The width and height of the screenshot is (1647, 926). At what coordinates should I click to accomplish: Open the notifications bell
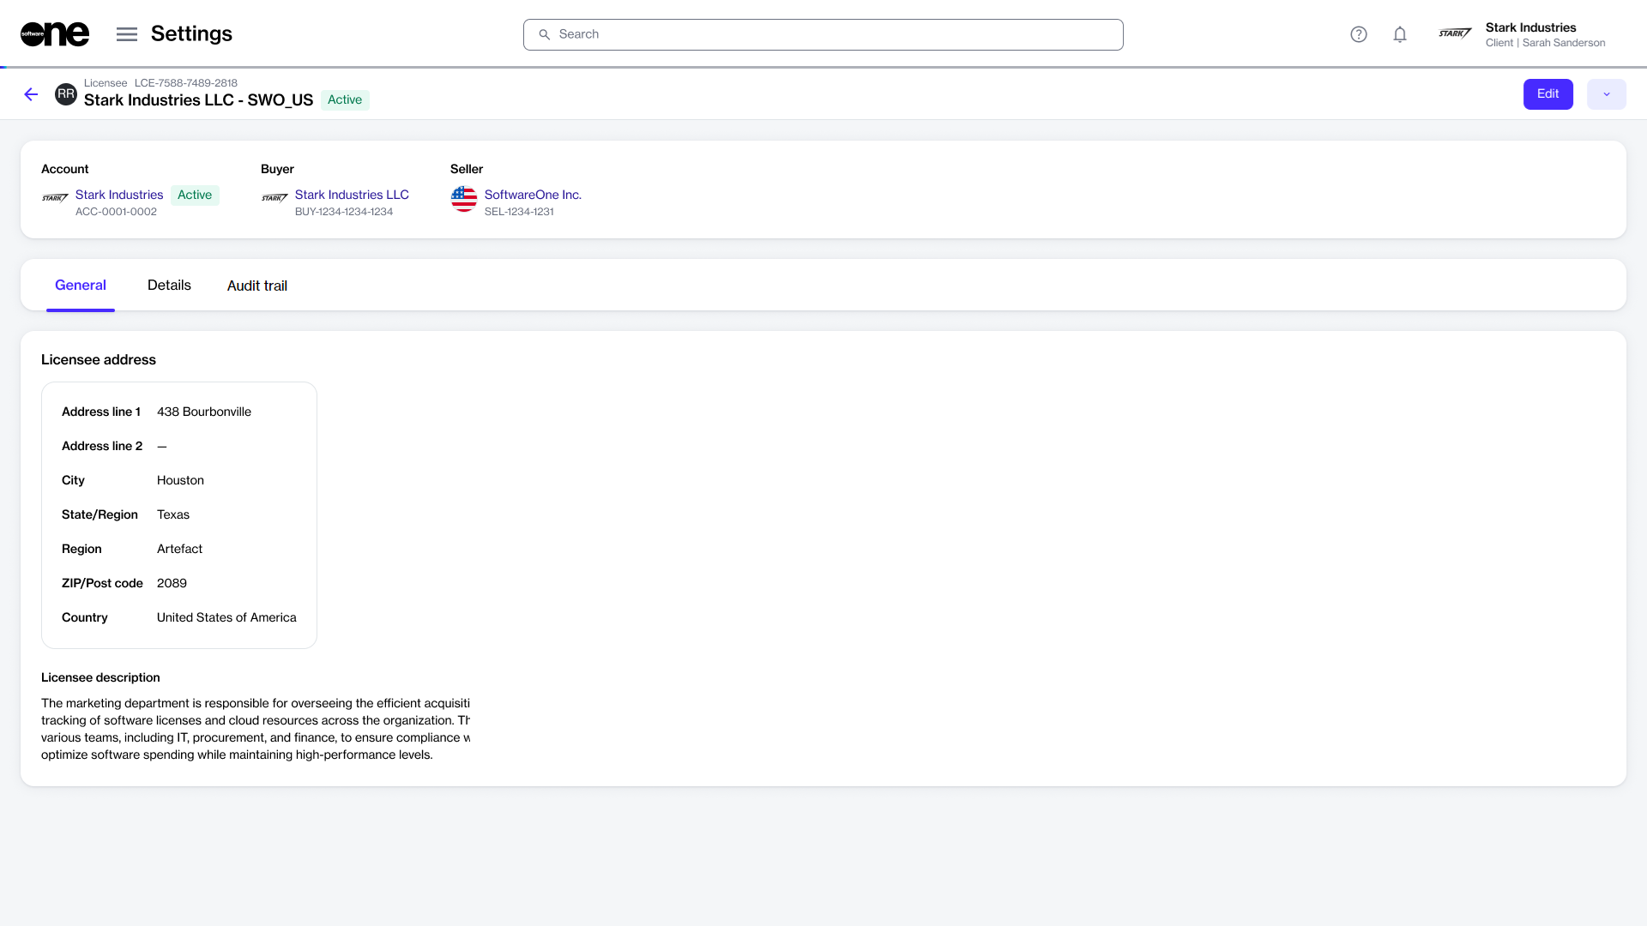coord(1400,34)
